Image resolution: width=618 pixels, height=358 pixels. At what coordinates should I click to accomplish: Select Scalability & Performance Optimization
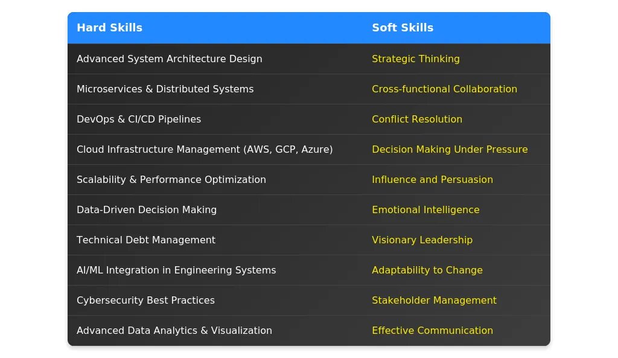tap(171, 180)
